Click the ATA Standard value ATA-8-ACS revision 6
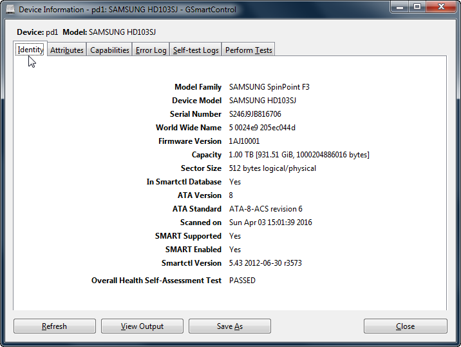Viewport: 461px width, 347px height. [x=265, y=209]
